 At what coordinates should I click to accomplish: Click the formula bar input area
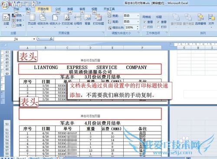[x=135, y=39]
